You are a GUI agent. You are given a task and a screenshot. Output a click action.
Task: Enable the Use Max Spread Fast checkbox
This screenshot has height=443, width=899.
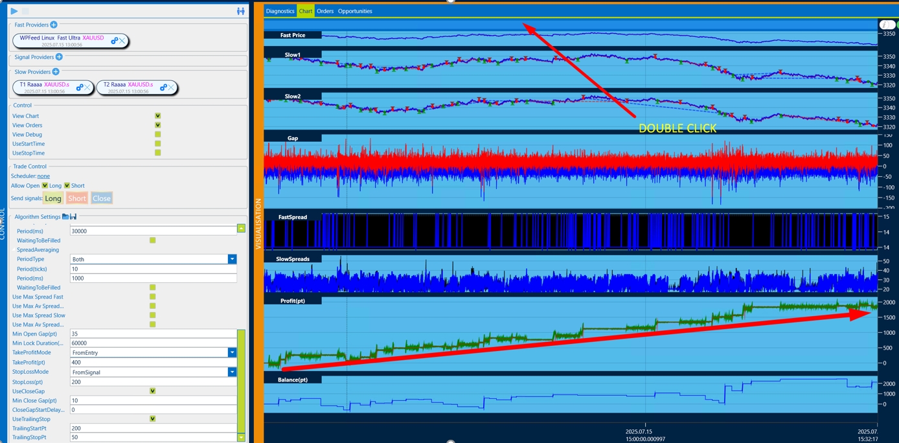(x=152, y=297)
